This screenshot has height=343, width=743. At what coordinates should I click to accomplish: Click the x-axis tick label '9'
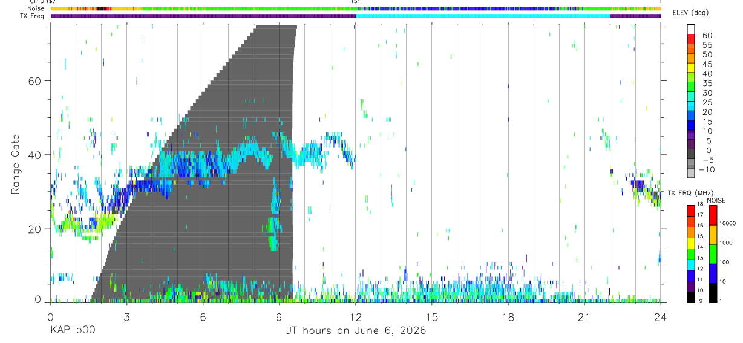pos(279,317)
